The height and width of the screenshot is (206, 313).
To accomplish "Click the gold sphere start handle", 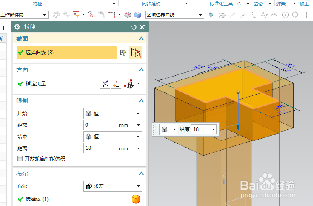I will coord(238,92).
